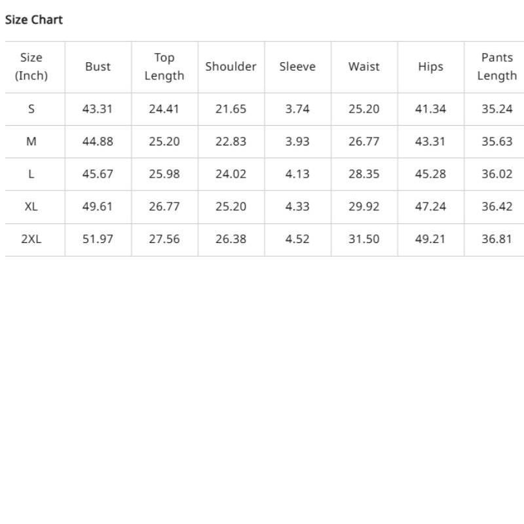
Task: Click the Sleeve column header
Action: click(x=297, y=67)
